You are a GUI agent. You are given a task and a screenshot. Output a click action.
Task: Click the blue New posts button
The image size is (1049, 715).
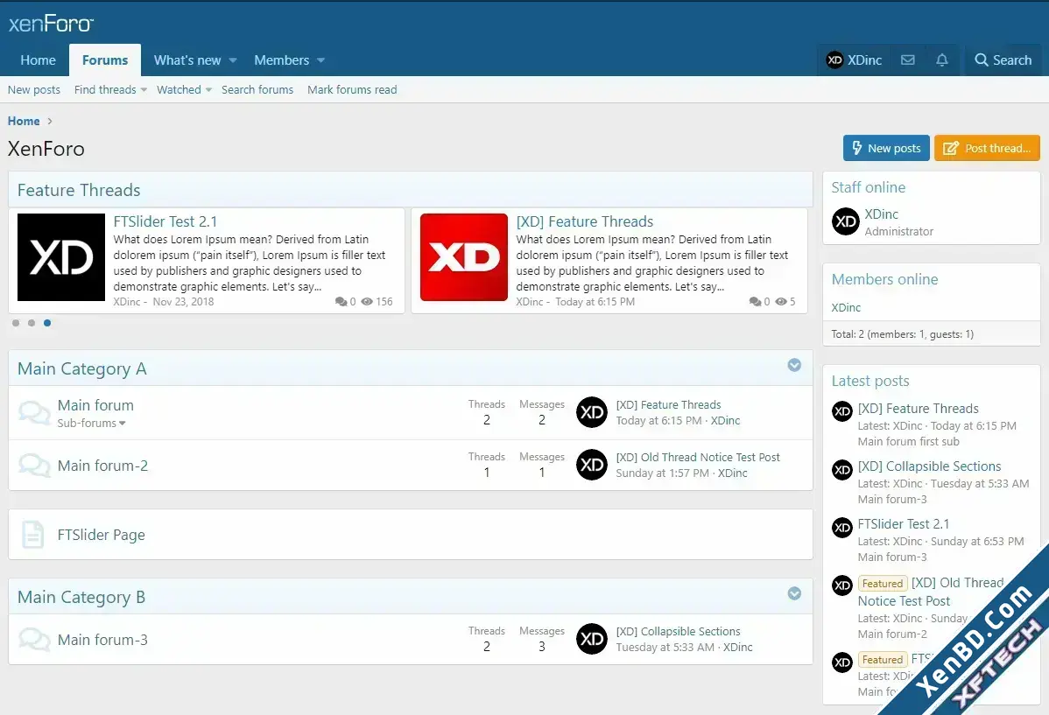coord(886,148)
